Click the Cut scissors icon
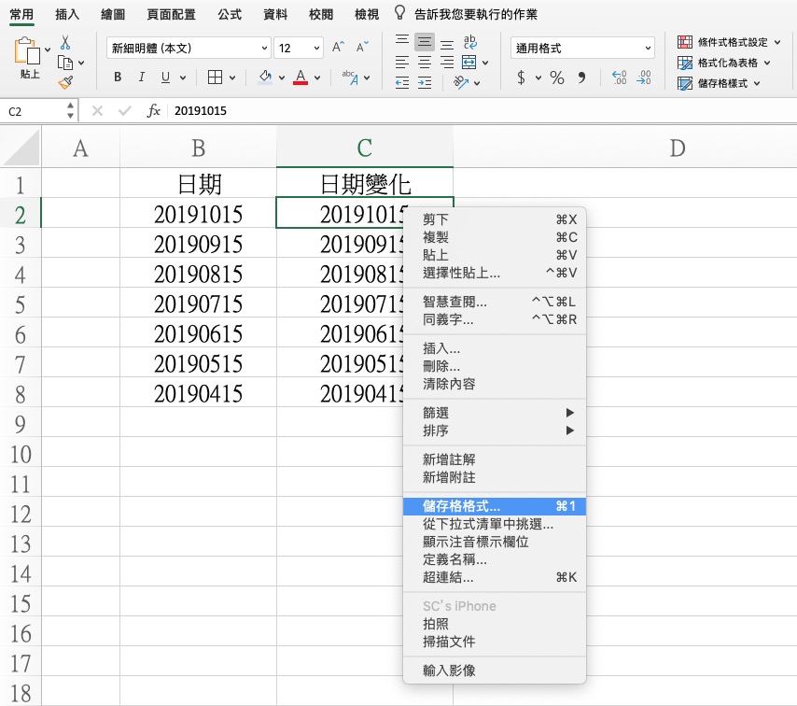Viewport: 797px width, 706px height. [65, 42]
